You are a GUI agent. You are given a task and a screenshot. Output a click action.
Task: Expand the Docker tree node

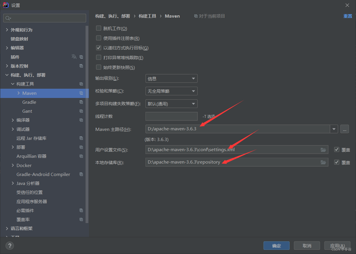click(x=13, y=165)
